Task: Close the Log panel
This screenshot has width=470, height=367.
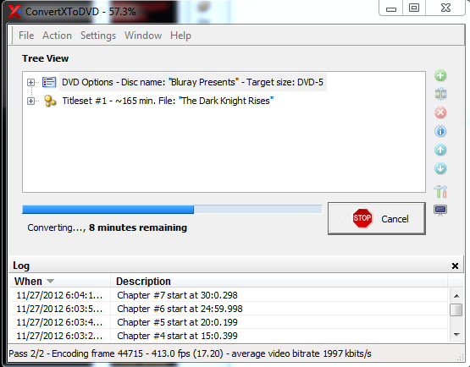Action: [455, 266]
